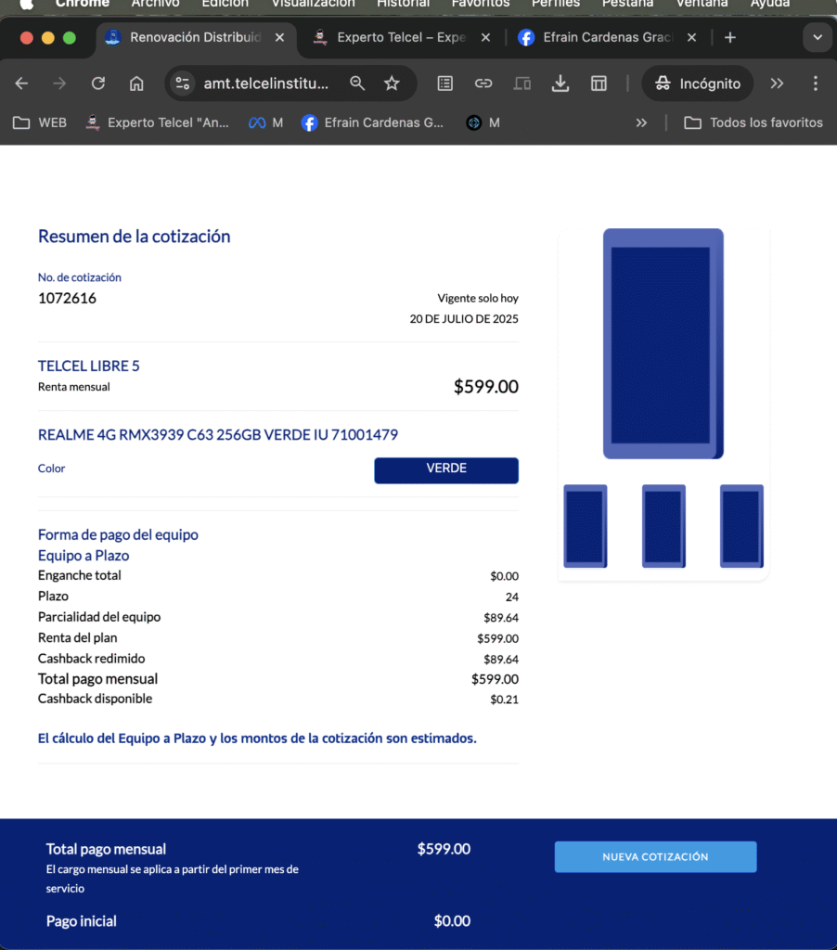This screenshot has width=837, height=950.
Task: Click the Pago inicial amount $0.00
Action: click(452, 921)
